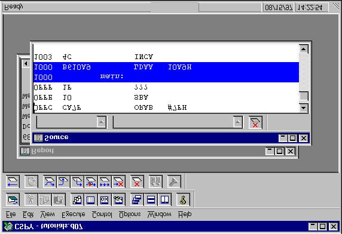The image size is (342, 234).
Task: Open the Help menu
Action: click(x=185, y=215)
